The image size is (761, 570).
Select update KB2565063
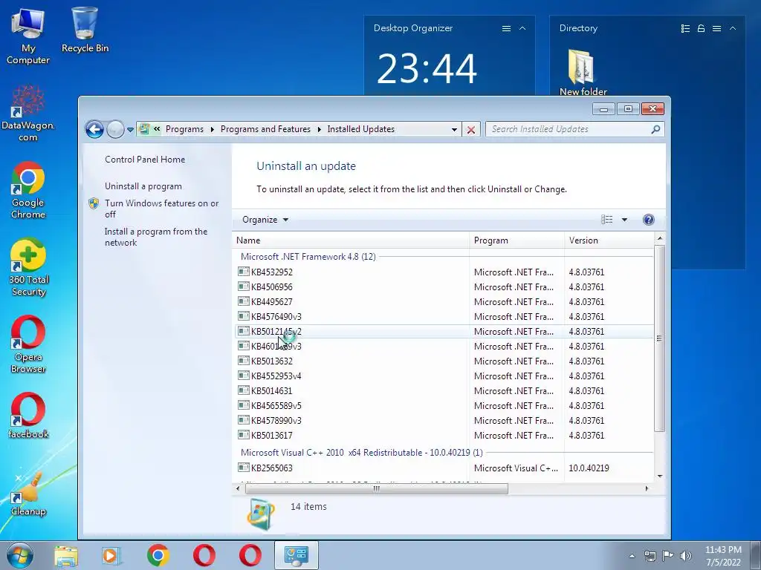(x=444, y=468)
